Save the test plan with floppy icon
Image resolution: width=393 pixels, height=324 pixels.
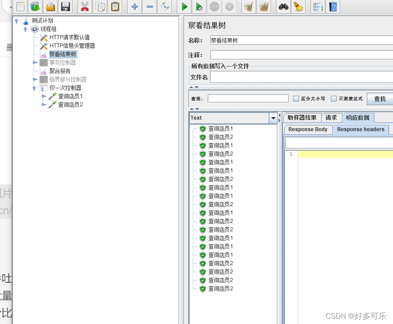(x=66, y=7)
